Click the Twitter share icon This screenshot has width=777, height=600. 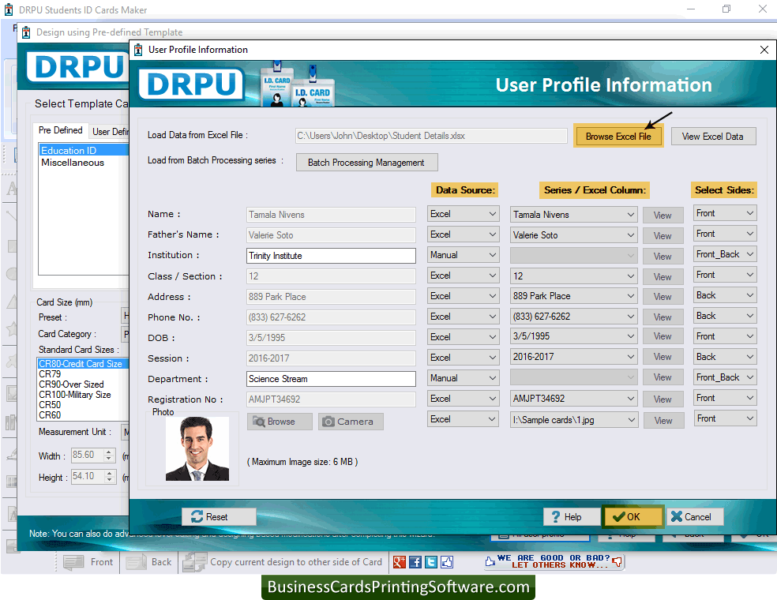click(x=431, y=562)
